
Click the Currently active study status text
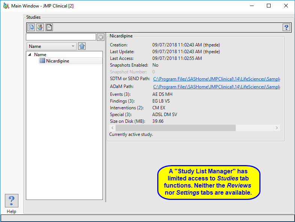pyautogui.click(x=131, y=134)
